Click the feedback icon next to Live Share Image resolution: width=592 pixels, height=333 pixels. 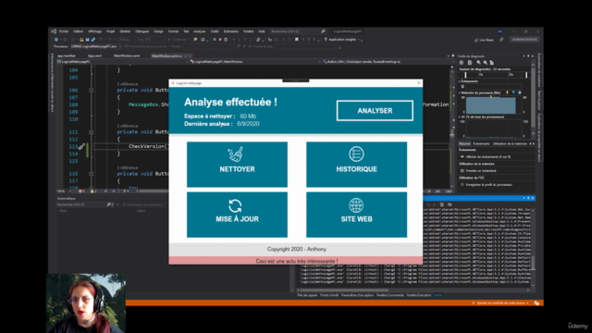[x=501, y=39]
